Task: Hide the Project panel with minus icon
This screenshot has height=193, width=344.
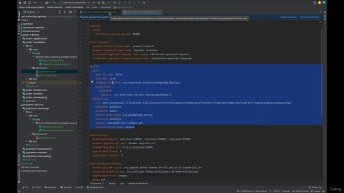Action: 75,12
